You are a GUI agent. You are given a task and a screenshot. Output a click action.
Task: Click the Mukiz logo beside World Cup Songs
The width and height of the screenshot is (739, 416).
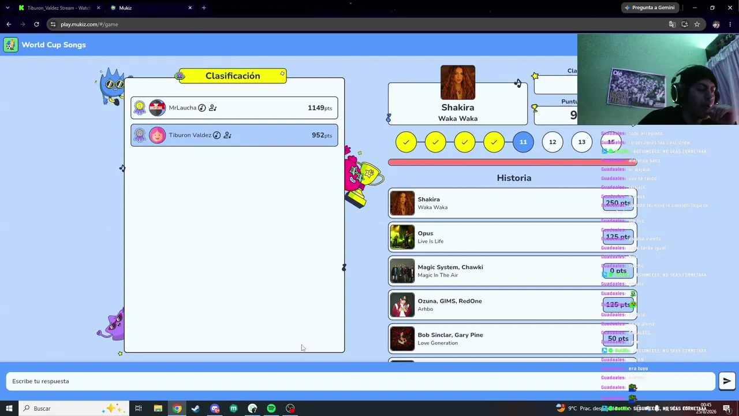click(10, 45)
